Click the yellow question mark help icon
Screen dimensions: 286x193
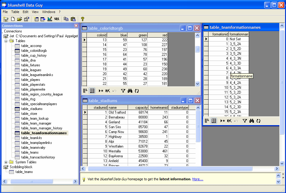click(x=82, y=19)
